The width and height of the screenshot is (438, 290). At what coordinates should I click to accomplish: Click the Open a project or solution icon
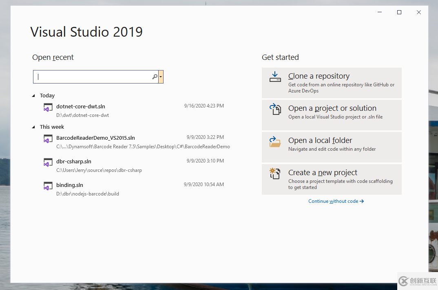(x=275, y=109)
